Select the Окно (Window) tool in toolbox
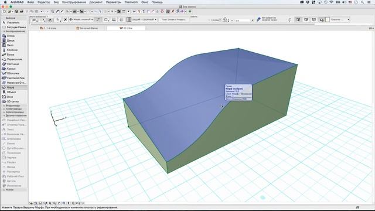The image size is (375, 211). tap(14, 45)
